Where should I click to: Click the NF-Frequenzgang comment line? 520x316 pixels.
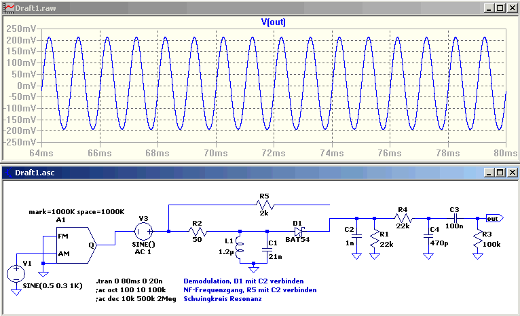[x=250, y=289]
